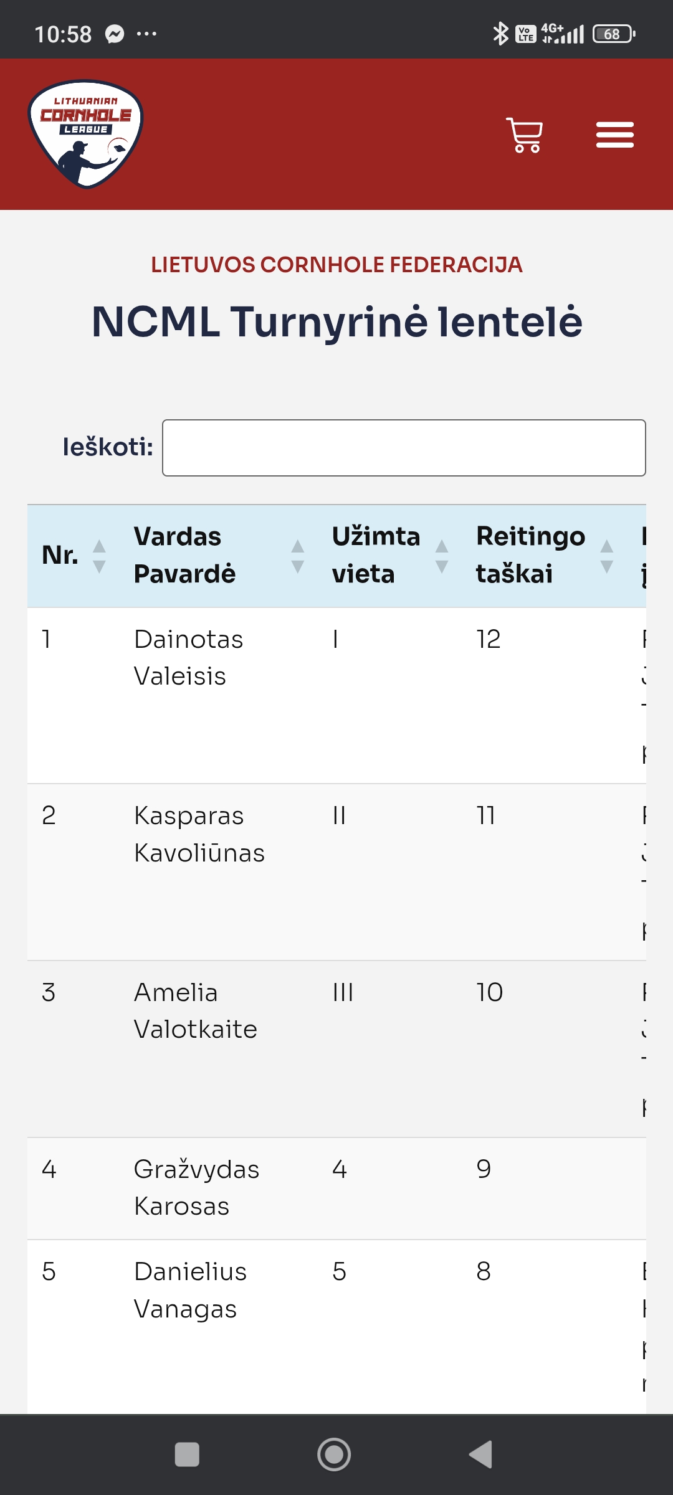Tap the Lithuanian Cornhole League logo
The height and width of the screenshot is (1495, 673).
pyautogui.click(x=86, y=134)
